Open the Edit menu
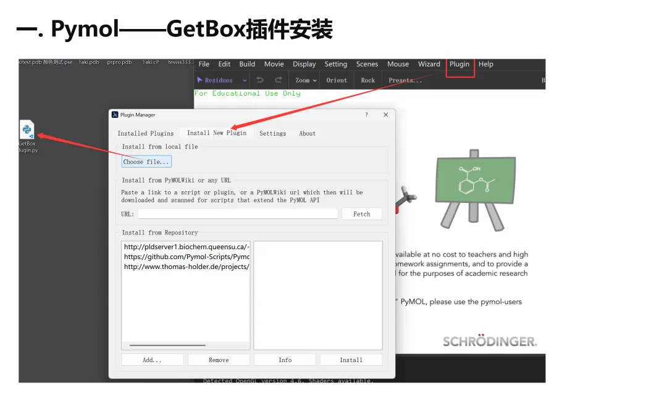The height and width of the screenshot is (417, 667). pyautogui.click(x=224, y=64)
